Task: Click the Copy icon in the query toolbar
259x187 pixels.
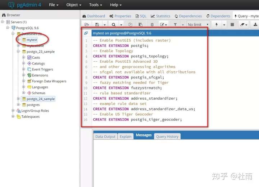Action: (130, 24)
